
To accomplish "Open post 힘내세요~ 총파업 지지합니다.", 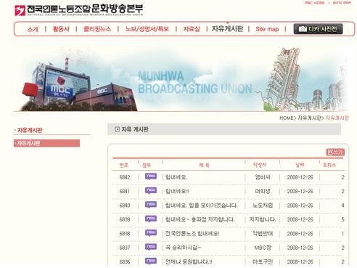I will point(200,219).
